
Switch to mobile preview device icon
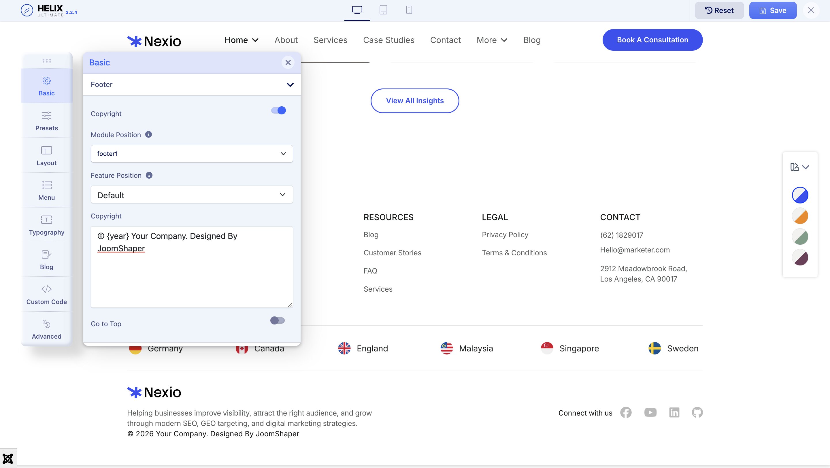pyautogui.click(x=409, y=10)
